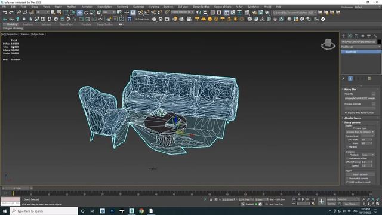Click the light bulb icon in second toolbar row

[175, 19]
